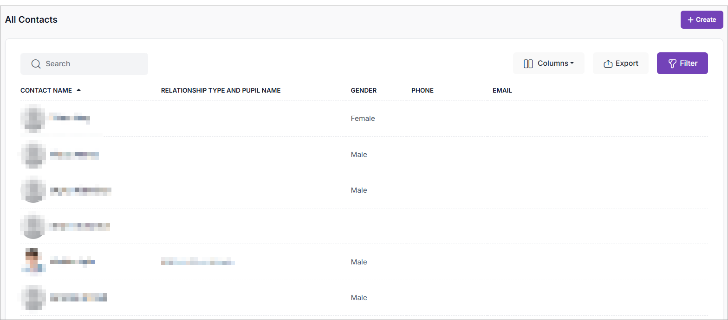Click Relationship Type and Pupil Name header
Screen dimensions: 728x320
coord(221,91)
